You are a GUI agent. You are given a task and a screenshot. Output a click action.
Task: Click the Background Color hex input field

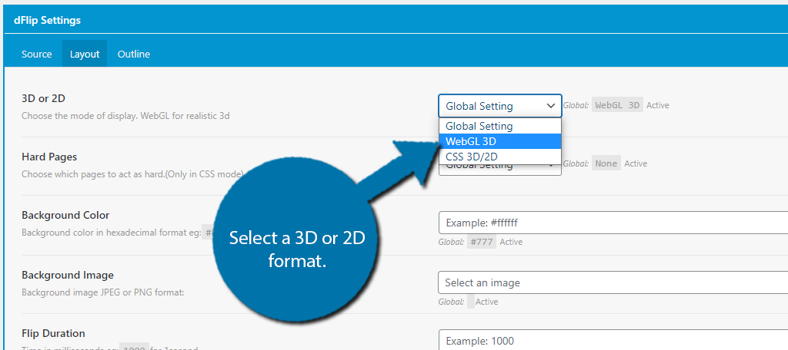(613, 223)
